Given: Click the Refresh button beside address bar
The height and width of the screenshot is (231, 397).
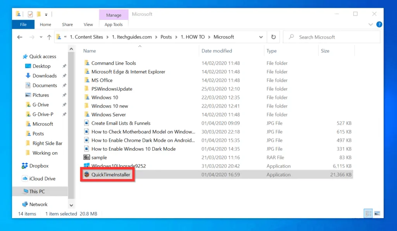Looking at the screenshot, I should click(x=273, y=37).
